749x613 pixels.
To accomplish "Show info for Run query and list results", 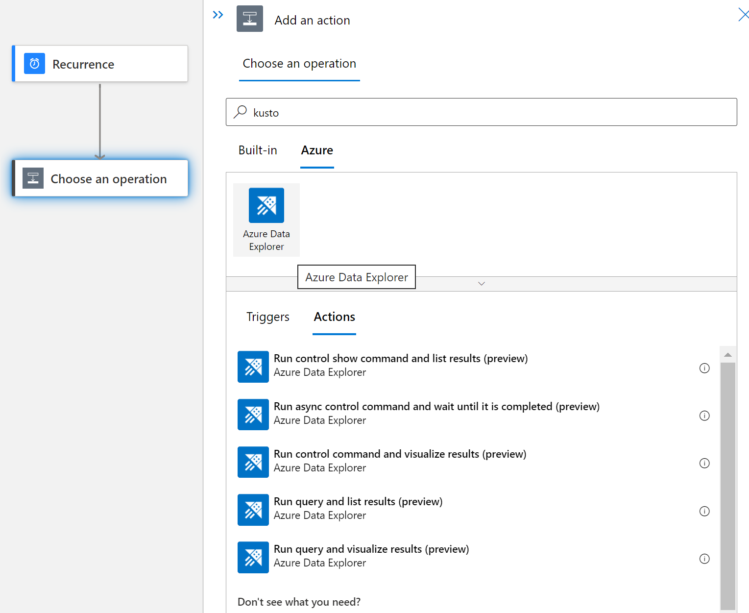I will point(704,511).
